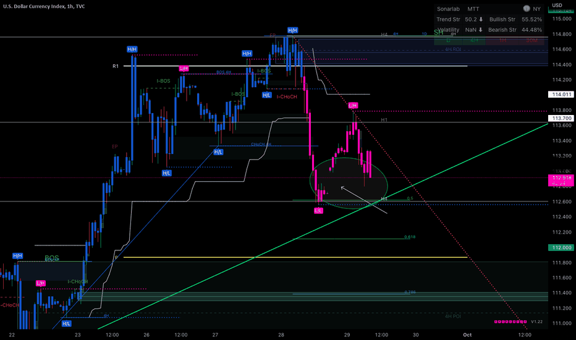Select the red 30M timeframe cell

pyautogui.click(x=532, y=40)
